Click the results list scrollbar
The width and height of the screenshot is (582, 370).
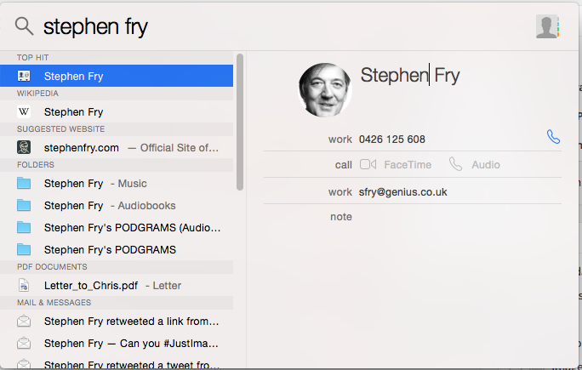pos(240,122)
